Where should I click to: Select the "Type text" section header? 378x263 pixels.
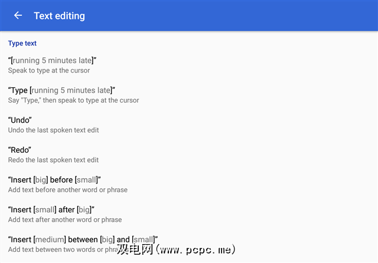coord(22,43)
